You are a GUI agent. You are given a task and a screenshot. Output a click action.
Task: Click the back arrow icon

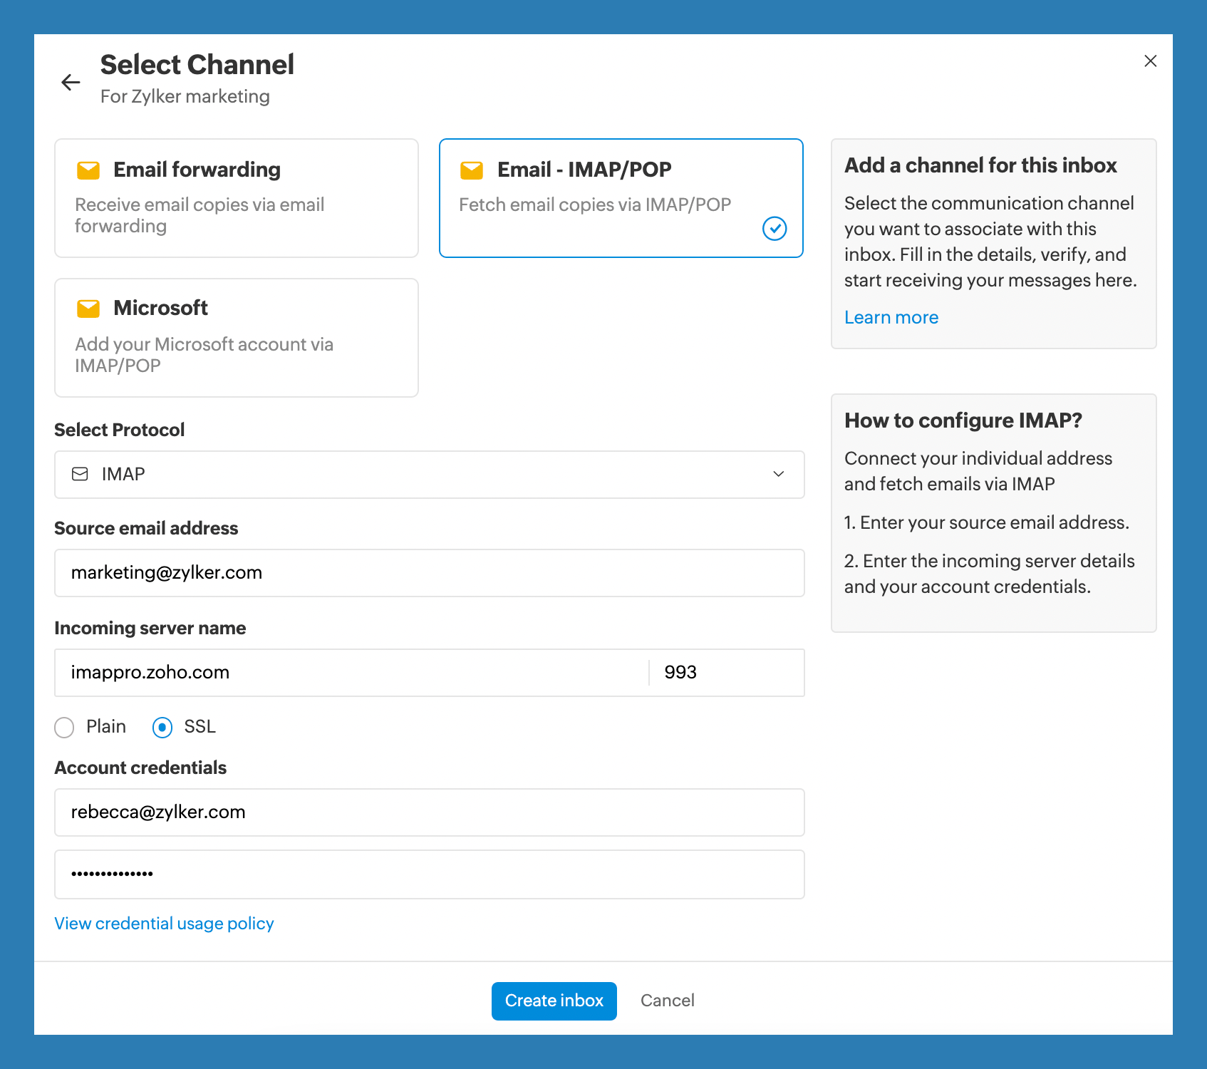pos(71,83)
